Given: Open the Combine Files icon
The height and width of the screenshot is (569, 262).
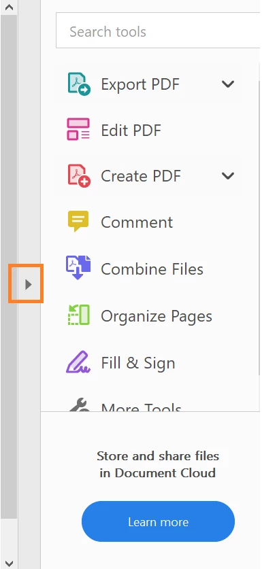Looking at the screenshot, I should pyautogui.click(x=78, y=267).
